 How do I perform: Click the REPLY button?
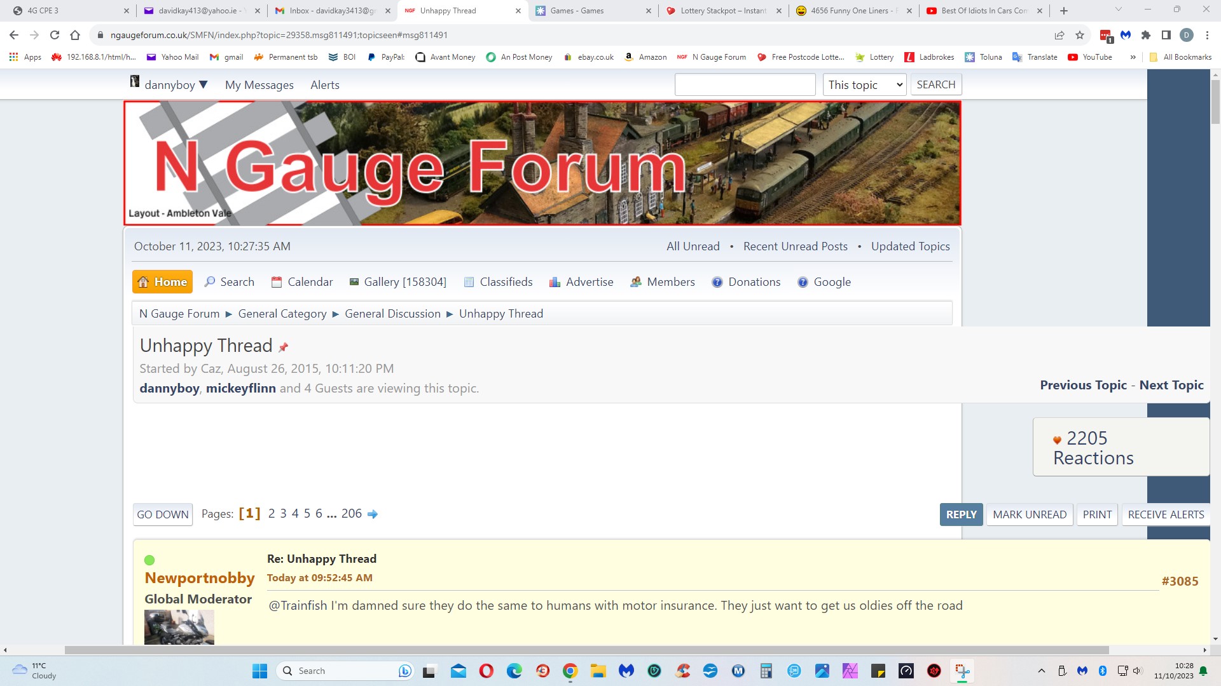coord(962,514)
